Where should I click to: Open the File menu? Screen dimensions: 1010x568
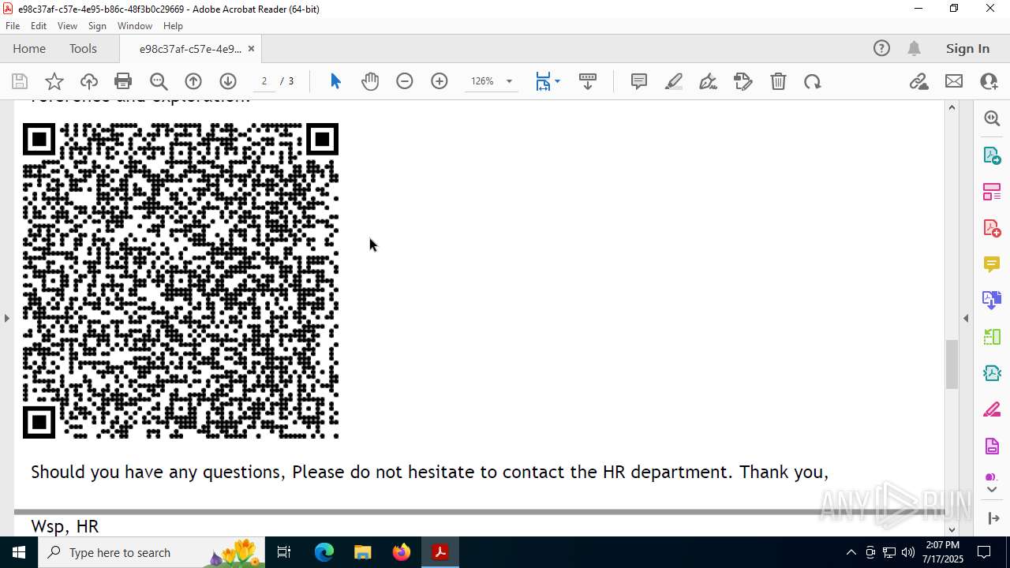[x=13, y=26]
